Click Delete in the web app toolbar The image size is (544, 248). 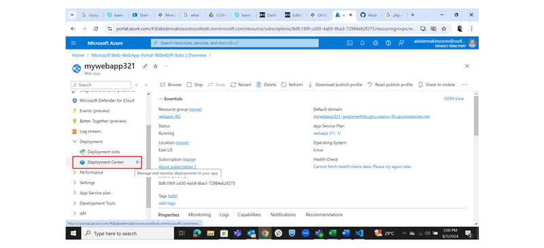tap(267, 85)
